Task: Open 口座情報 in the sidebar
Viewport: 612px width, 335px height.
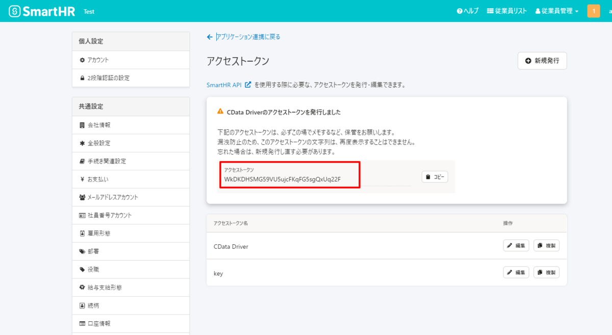Action: coord(131,324)
